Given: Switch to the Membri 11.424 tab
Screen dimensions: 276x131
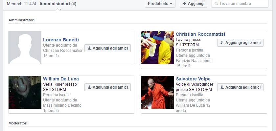Looking at the screenshot, I should point(21,4).
